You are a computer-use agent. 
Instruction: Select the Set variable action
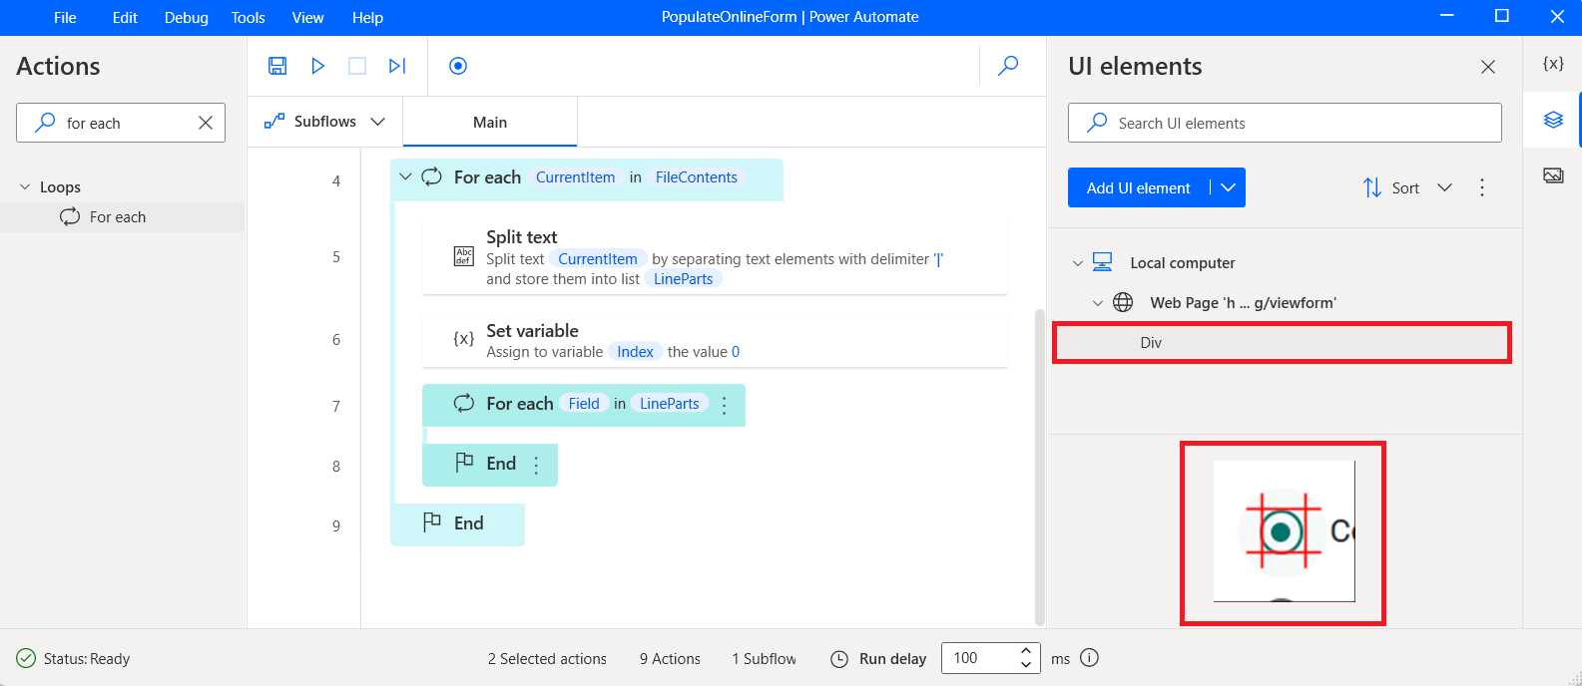pyautogui.click(x=715, y=340)
